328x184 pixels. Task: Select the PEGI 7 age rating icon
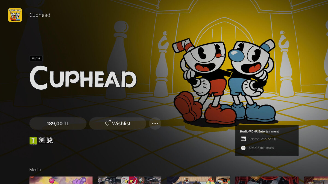(33, 141)
